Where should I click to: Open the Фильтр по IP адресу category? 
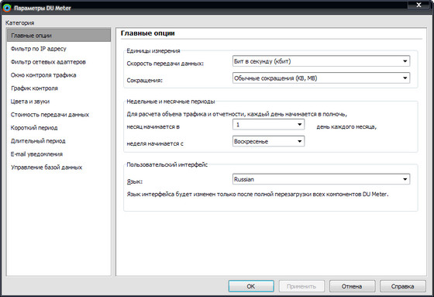tap(59, 49)
